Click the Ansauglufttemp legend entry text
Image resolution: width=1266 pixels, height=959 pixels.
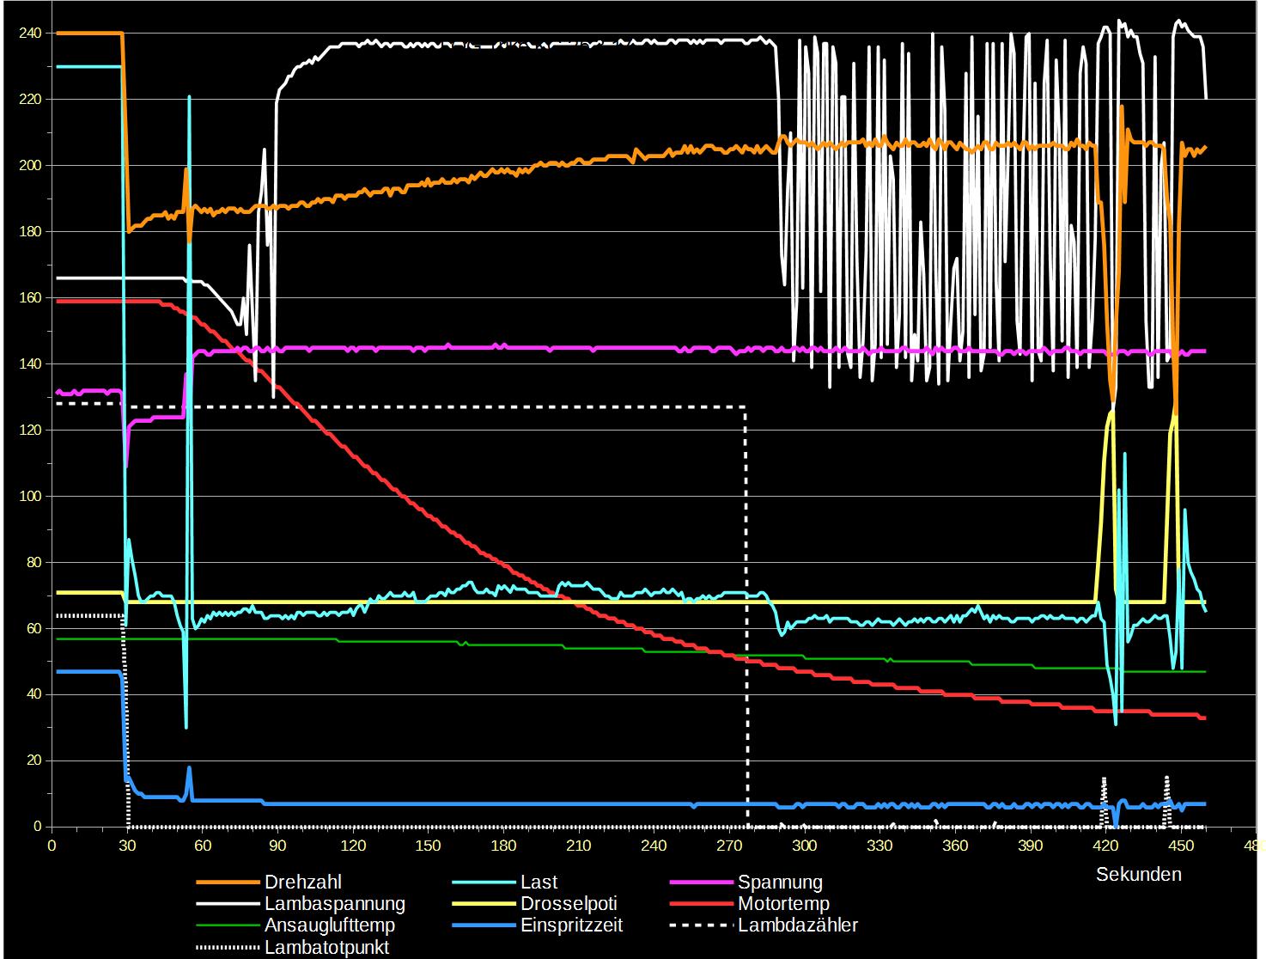pyautogui.click(x=330, y=925)
